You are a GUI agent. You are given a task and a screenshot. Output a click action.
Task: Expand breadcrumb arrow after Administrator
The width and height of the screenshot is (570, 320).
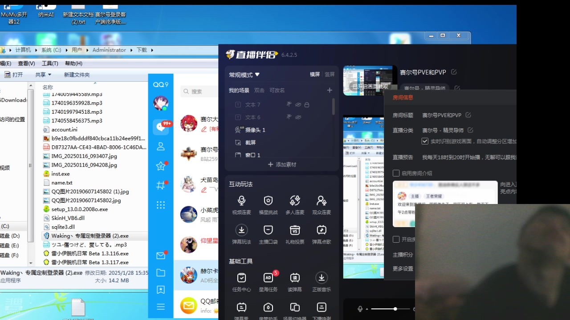click(132, 50)
